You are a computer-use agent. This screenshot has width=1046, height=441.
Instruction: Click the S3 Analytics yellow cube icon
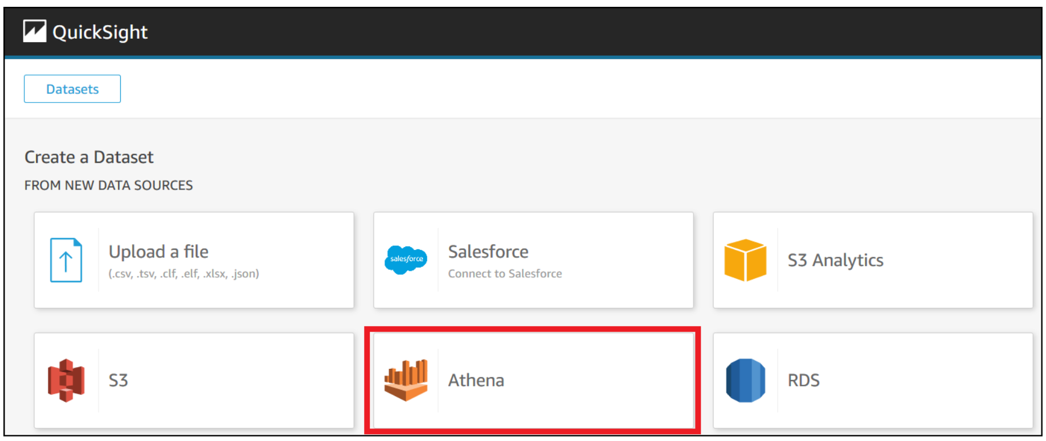(745, 260)
